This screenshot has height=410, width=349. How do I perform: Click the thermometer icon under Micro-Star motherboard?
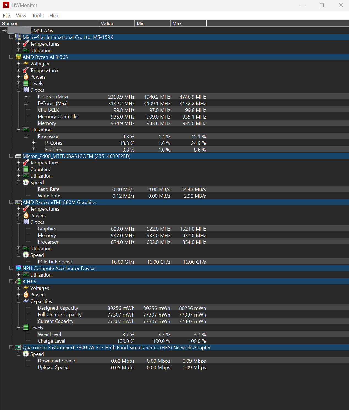click(26, 44)
